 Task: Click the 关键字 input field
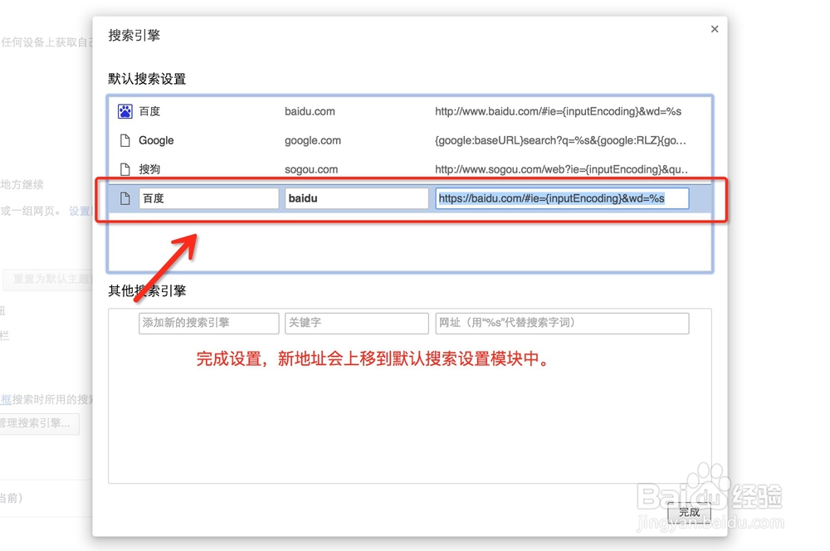click(356, 323)
